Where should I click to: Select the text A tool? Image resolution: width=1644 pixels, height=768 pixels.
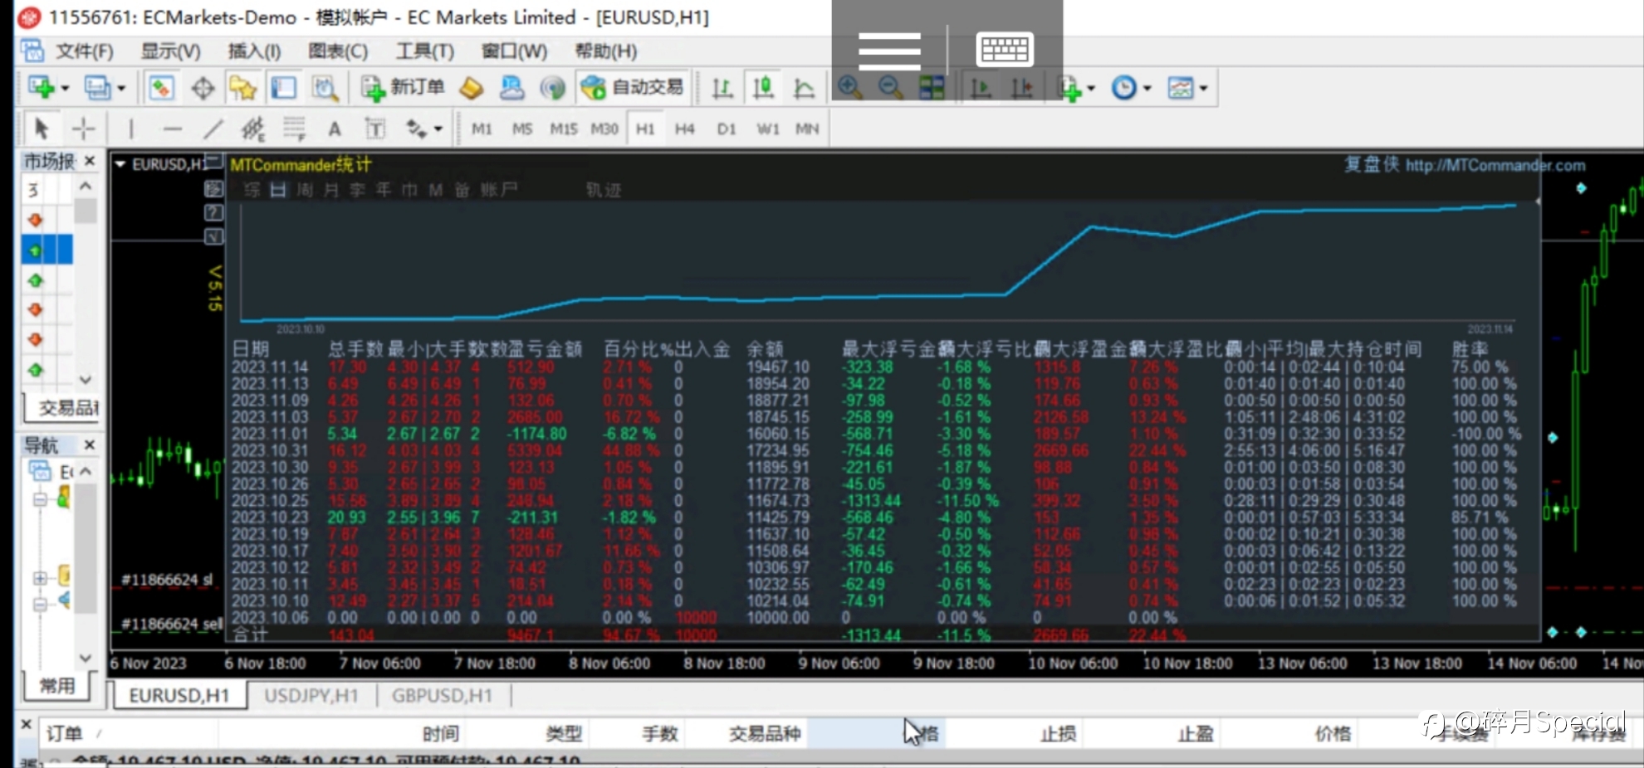click(x=335, y=129)
